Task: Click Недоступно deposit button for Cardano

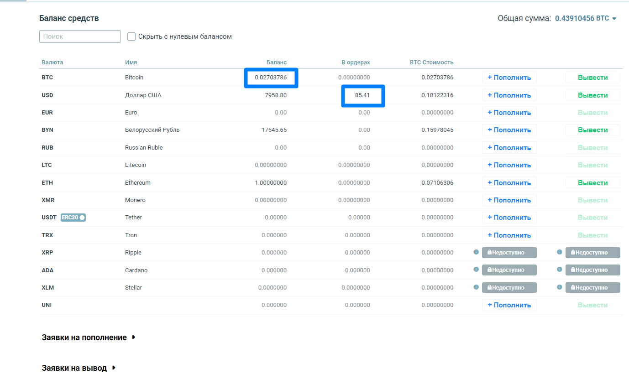Action: [x=509, y=270]
